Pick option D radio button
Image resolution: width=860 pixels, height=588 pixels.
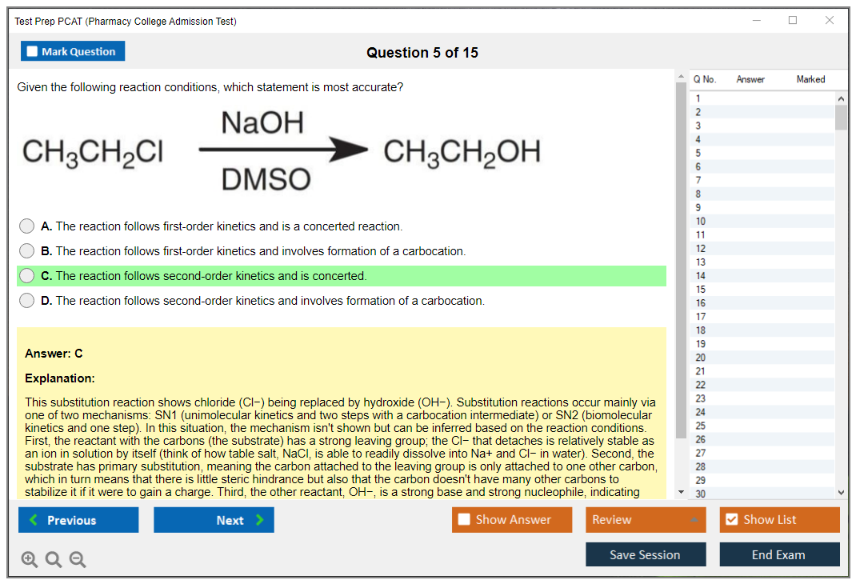tap(27, 301)
